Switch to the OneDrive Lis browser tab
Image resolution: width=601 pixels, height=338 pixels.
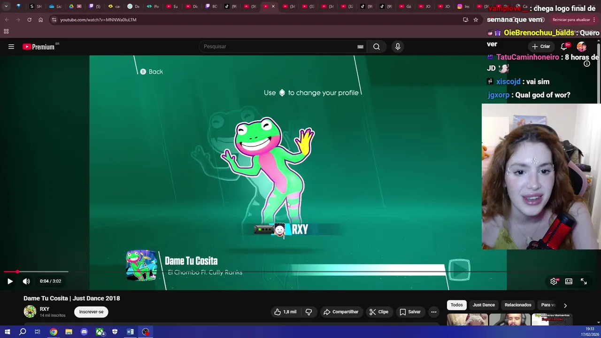click(x=55, y=7)
